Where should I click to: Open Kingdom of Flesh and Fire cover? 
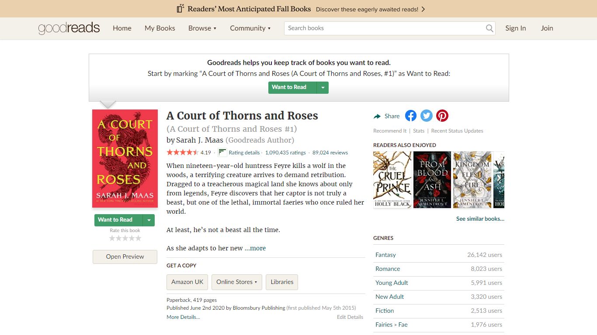coord(472,180)
